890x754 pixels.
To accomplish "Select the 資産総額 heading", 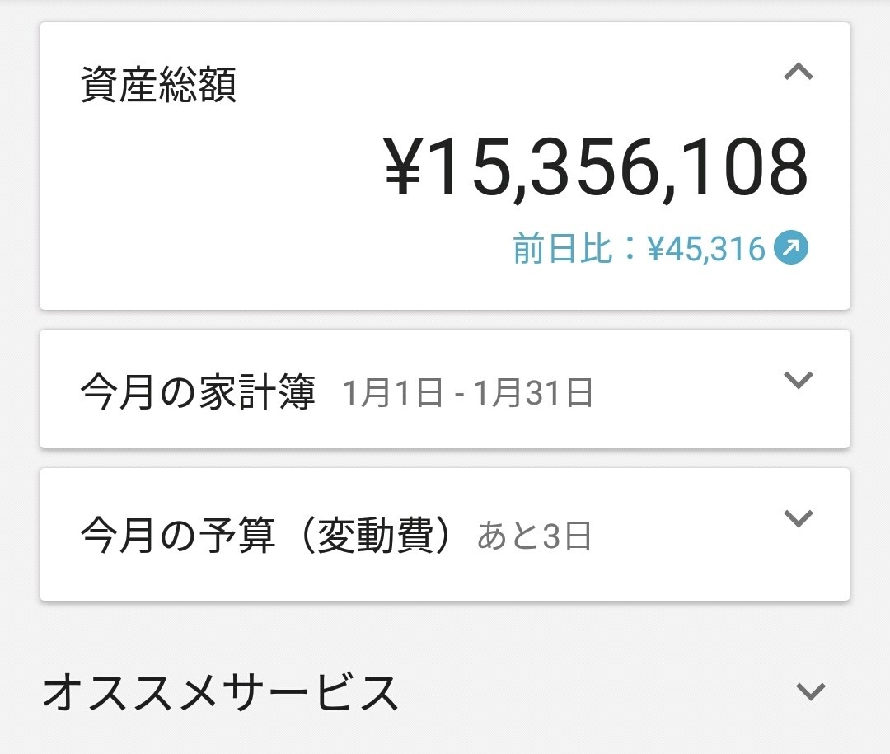I will [x=158, y=86].
